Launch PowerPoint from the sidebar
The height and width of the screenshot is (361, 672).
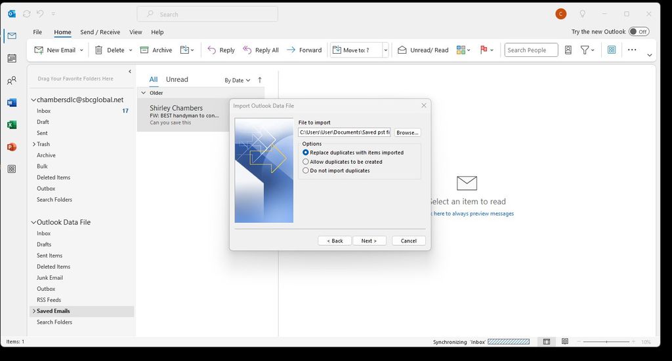12,147
